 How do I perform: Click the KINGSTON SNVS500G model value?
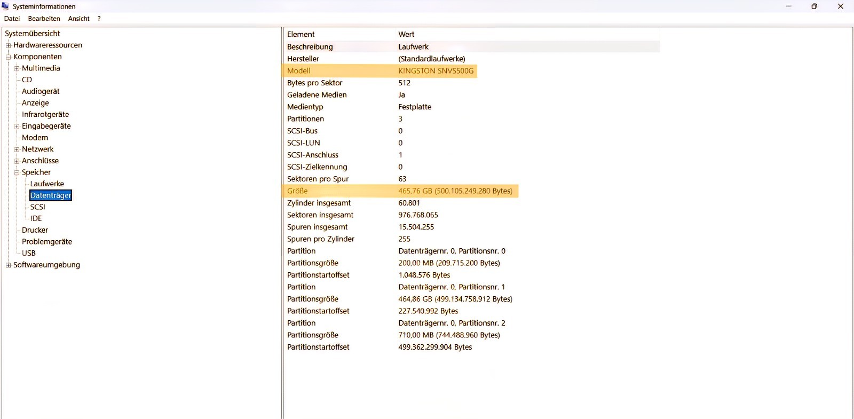point(436,71)
